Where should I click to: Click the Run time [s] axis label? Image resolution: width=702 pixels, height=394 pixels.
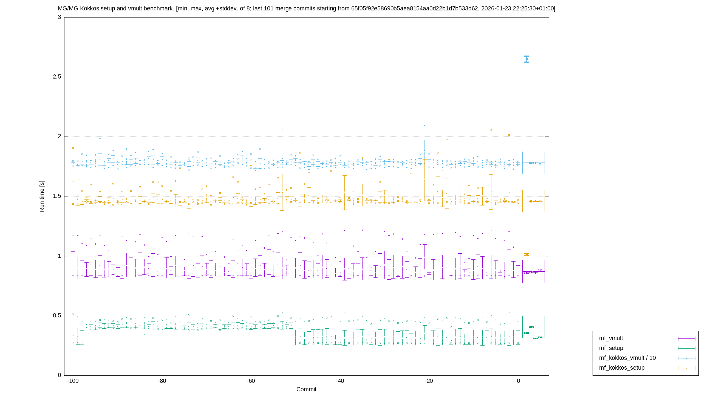pos(42,196)
